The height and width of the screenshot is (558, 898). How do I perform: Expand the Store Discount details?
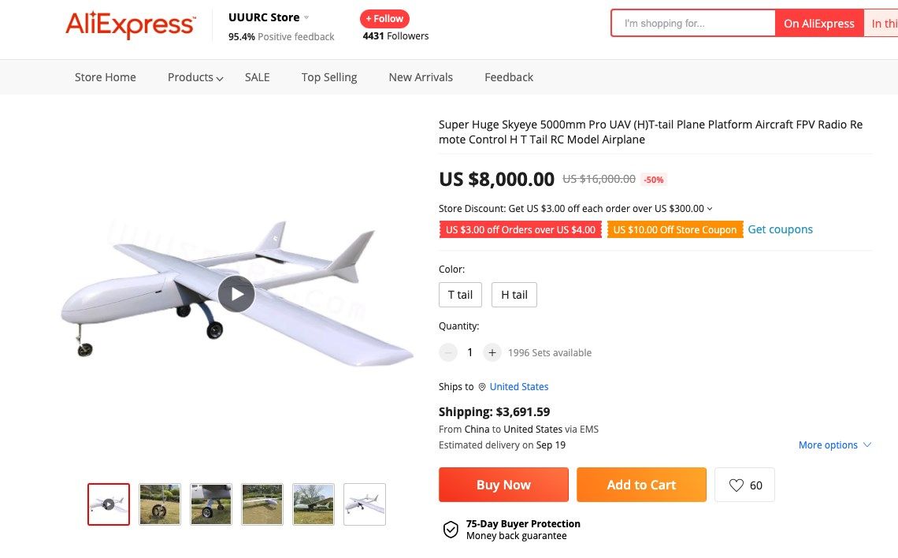[x=710, y=209]
